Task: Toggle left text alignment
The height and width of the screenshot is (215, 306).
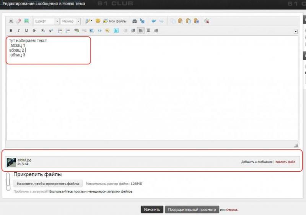Action: tap(141, 31)
